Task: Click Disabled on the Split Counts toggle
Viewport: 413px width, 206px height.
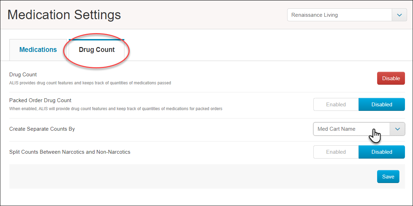Action: [x=382, y=152]
